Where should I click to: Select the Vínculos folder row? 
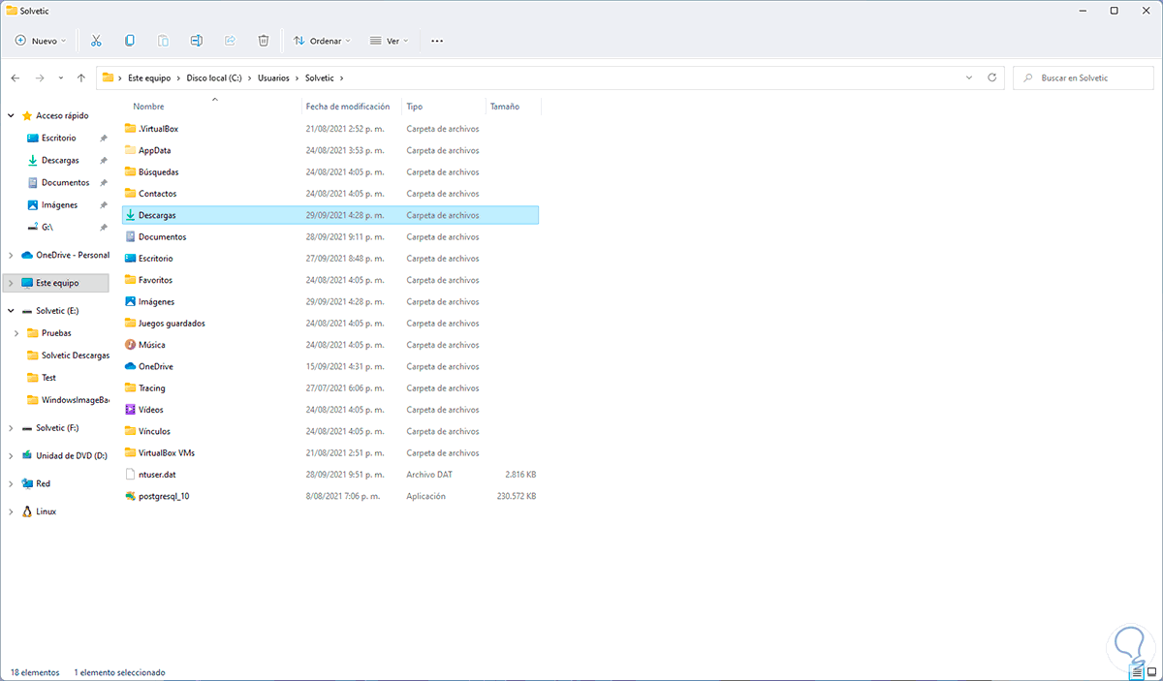(330, 431)
